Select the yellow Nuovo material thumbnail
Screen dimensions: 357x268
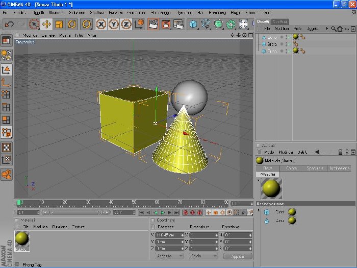[22, 241]
